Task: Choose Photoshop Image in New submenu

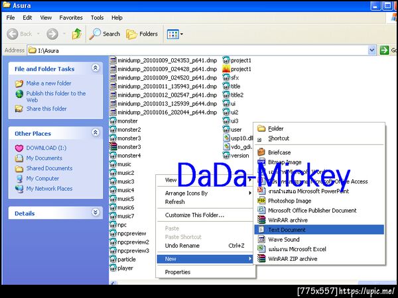Action: point(319,201)
